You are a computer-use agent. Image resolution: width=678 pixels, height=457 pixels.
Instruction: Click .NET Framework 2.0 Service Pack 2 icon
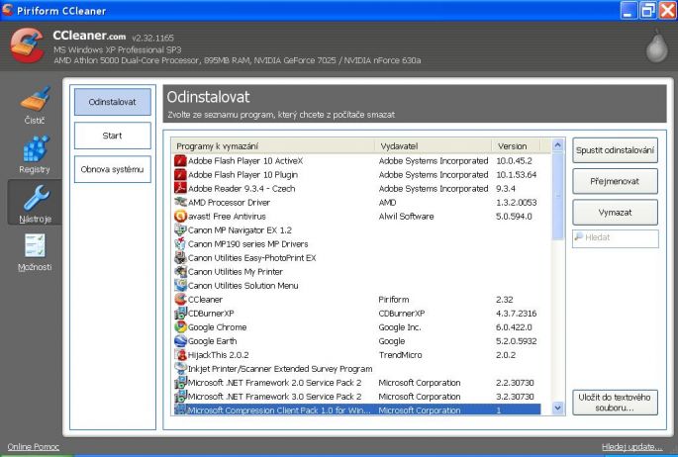tap(180, 382)
